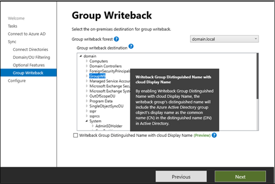Image resolution: width=275 pixels, height=184 pixels.
Task: Open the Optional Features step
Action: pyautogui.click(x=28, y=65)
